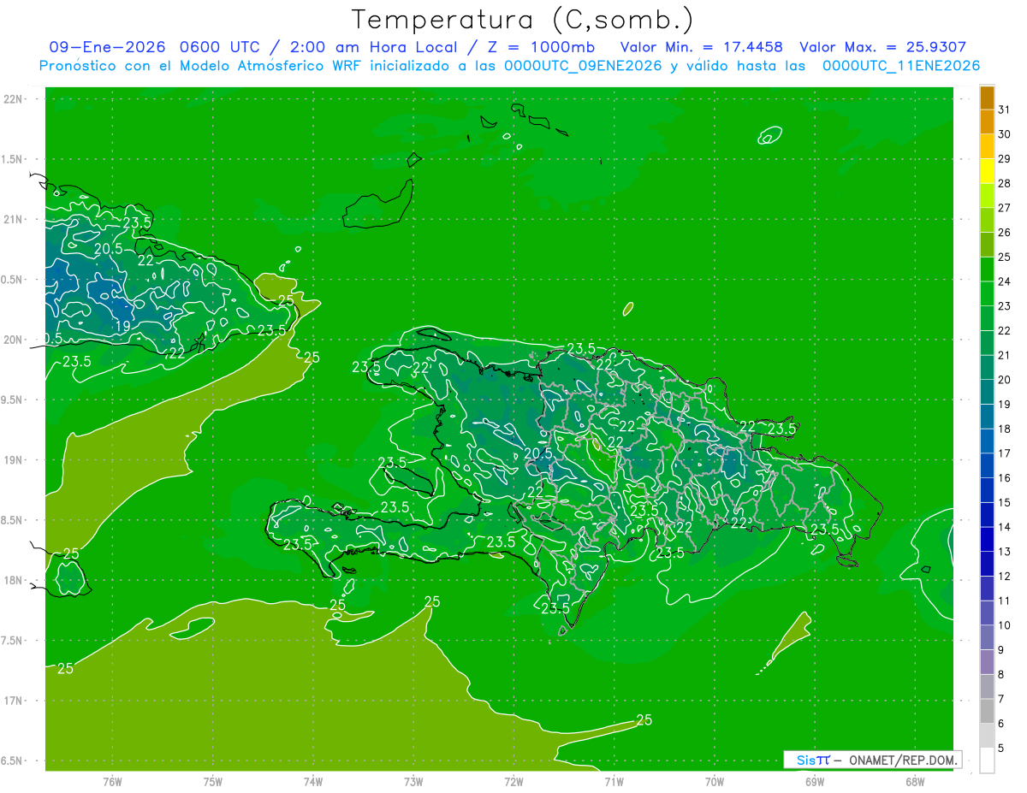Click the '1.5N' latitude axis label
The height and width of the screenshot is (793, 1027).
pyautogui.click(x=12, y=159)
